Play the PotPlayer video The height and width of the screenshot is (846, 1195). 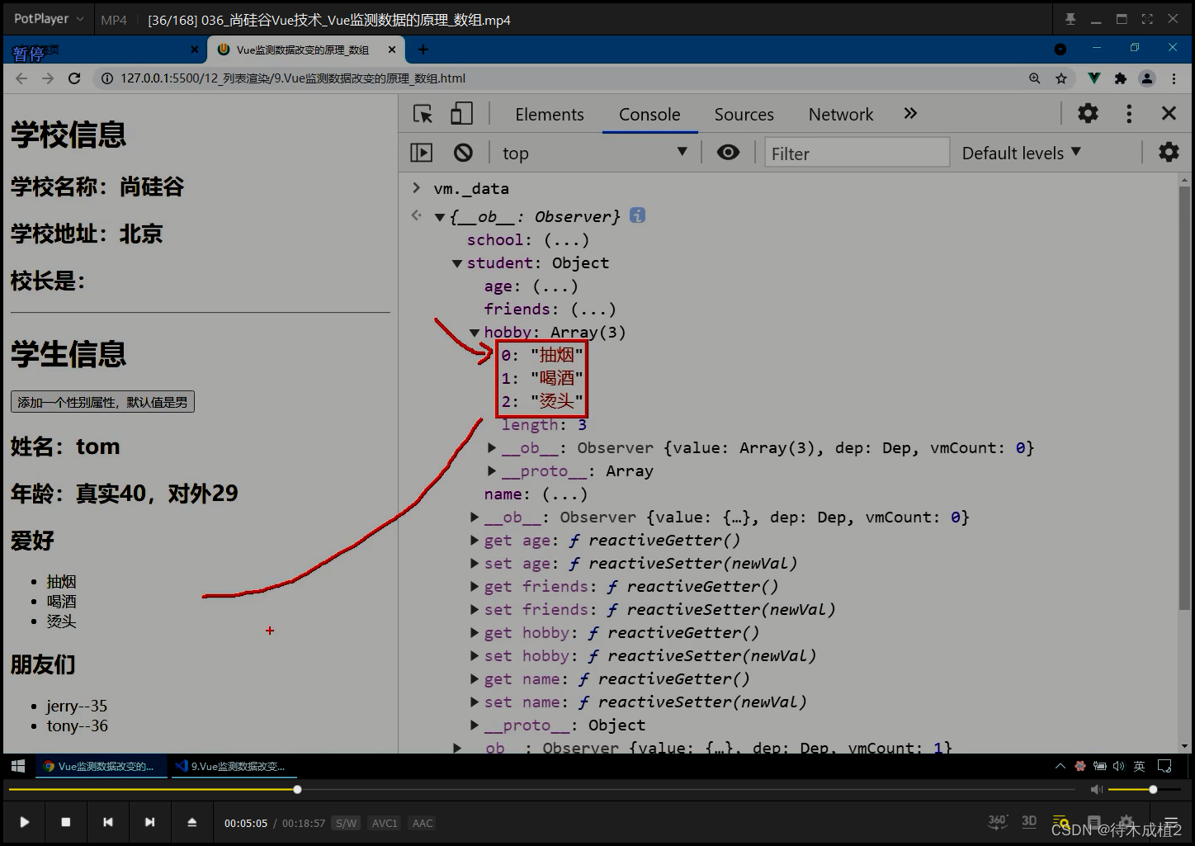[25, 822]
